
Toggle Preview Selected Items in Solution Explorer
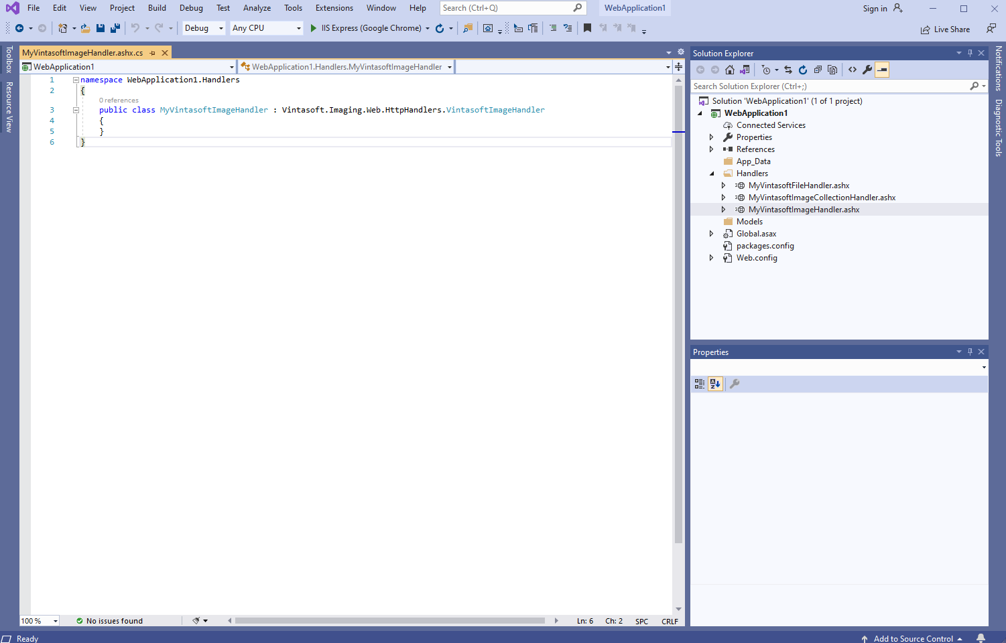882,70
